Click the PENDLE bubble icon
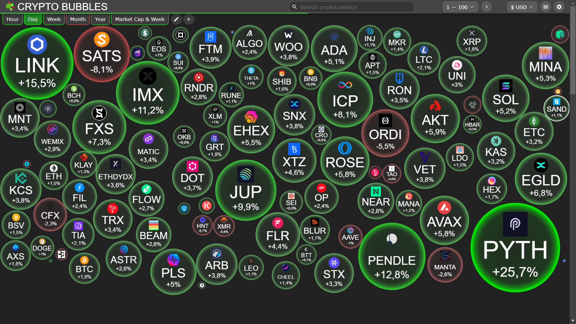Screen dimensions: 576x324 [392, 239]
